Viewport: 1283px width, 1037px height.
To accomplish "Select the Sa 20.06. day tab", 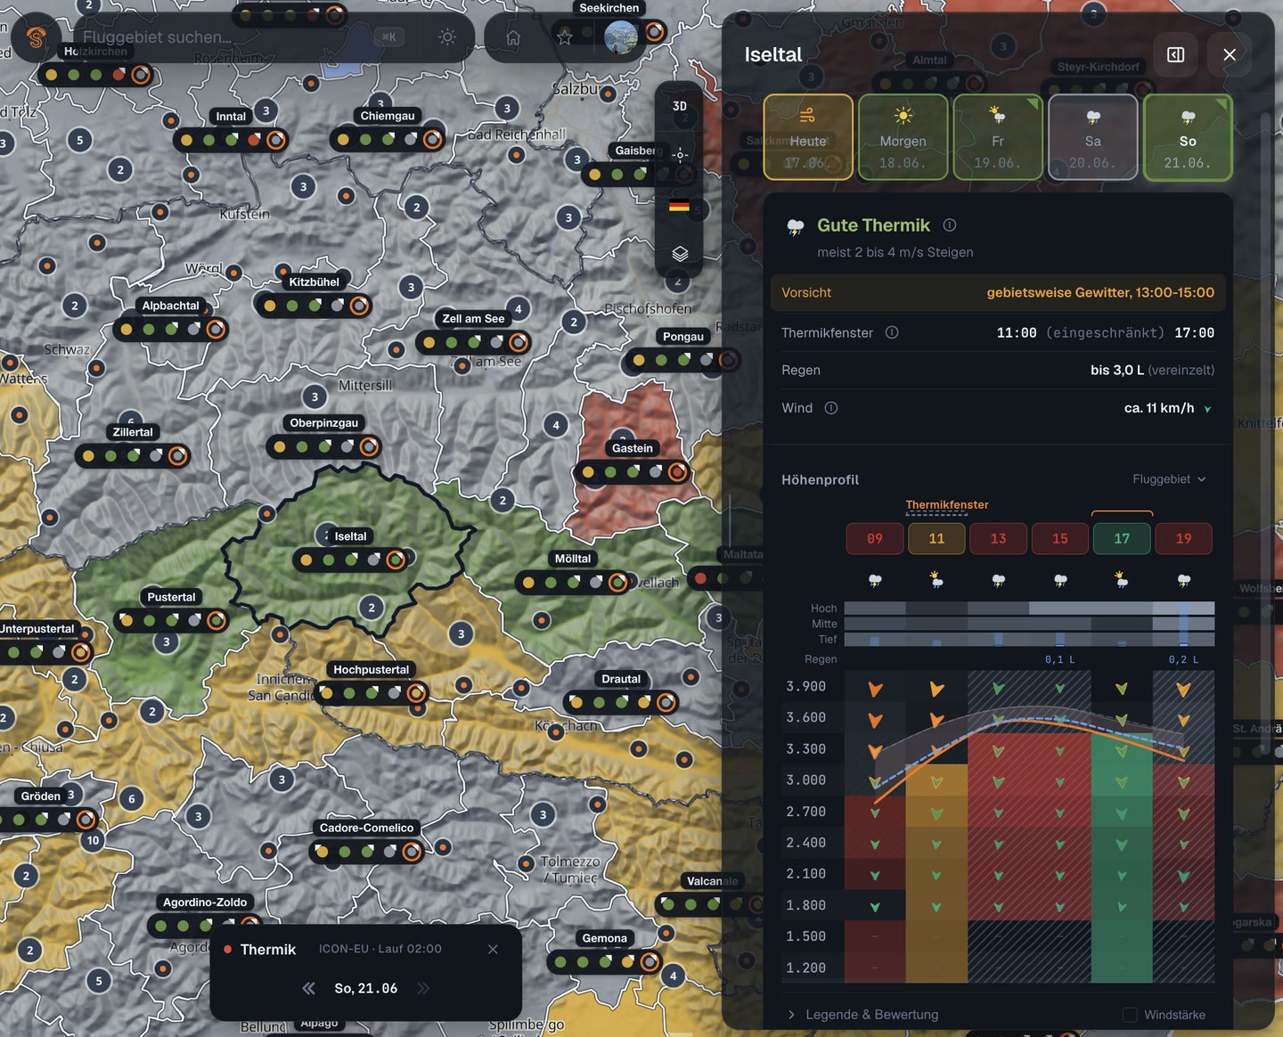I will 1093,137.
